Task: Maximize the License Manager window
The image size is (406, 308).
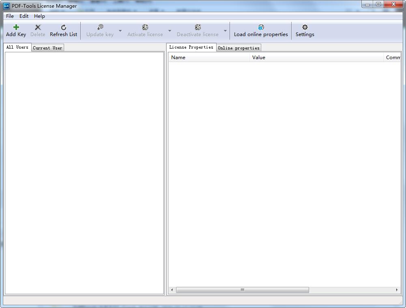Action: (378, 4)
